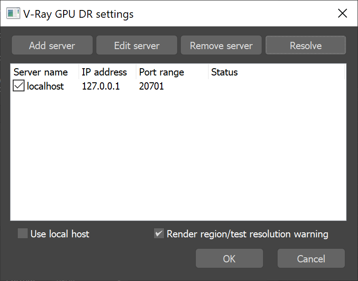Confirm settings with the OK button

pos(229,259)
